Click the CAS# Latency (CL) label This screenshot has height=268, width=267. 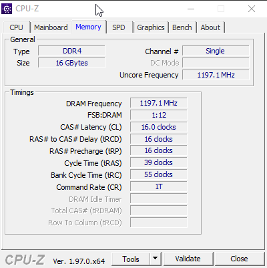[91, 127]
